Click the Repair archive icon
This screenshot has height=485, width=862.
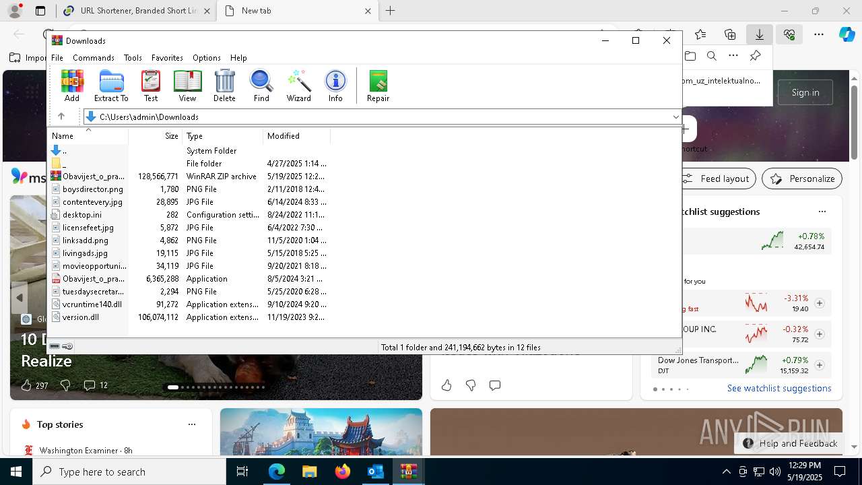(378, 86)
